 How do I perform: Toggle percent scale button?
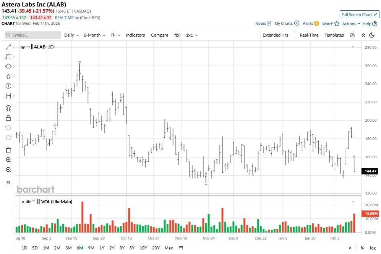(362, 248)
